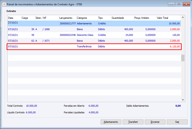Minimize the Painel de movimentos window
This screenshot has height=129, width=192.
(x=171, y=4)
